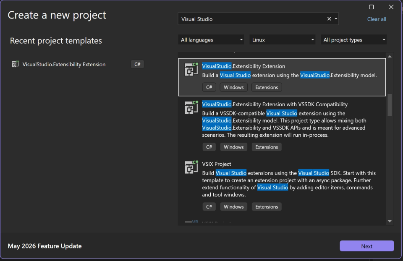Click Extensions tag under VSSDK Compatibility template

click(267, 147)
